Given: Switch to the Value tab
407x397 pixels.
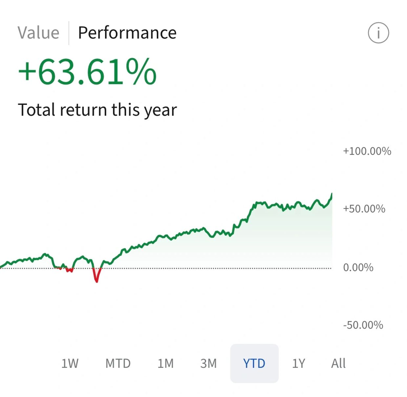Looking at the screenshot, I should 38,33.
